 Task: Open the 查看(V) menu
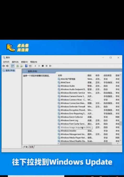click(24, 62)
